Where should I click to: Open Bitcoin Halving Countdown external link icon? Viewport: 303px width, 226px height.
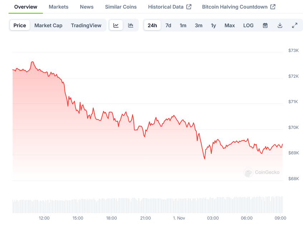point(273,7)
